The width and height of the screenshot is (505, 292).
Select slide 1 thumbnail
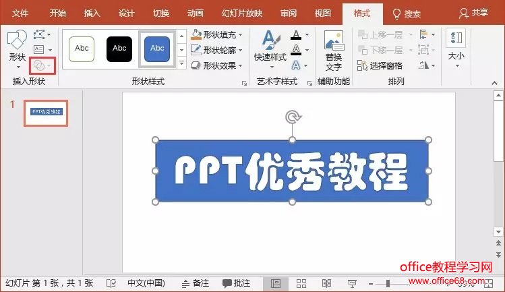pyautogui.click(x=46, y=113)
